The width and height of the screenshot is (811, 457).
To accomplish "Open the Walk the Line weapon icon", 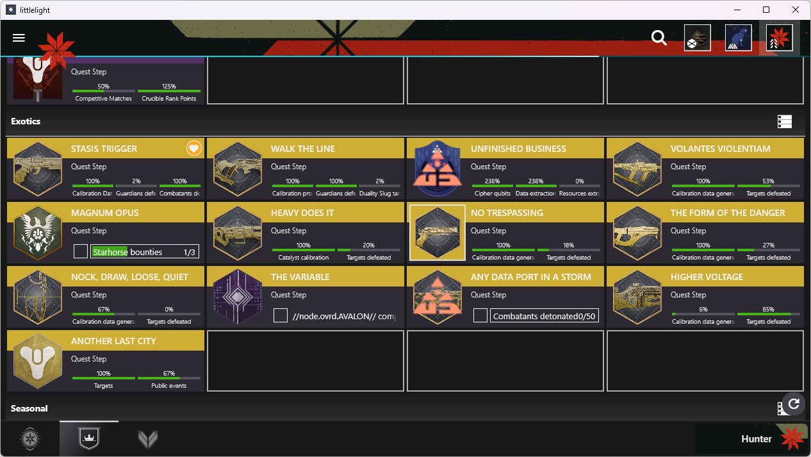I will point(238,169).
